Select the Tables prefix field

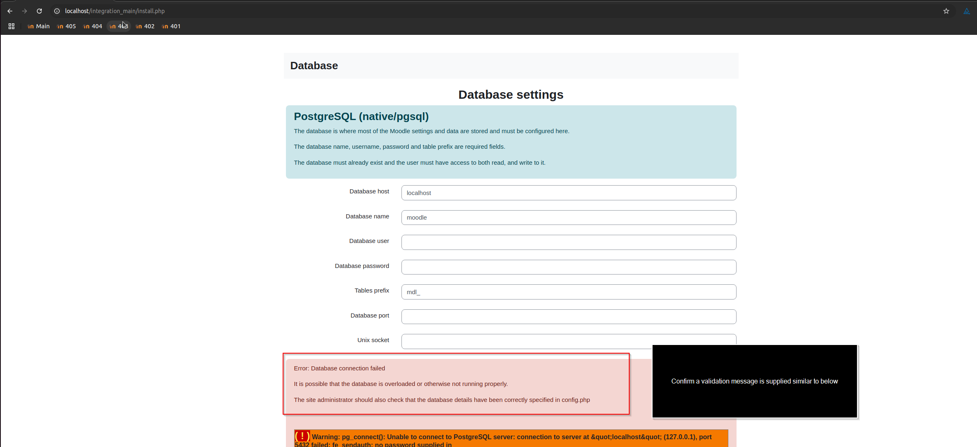[x=569, y=292]
